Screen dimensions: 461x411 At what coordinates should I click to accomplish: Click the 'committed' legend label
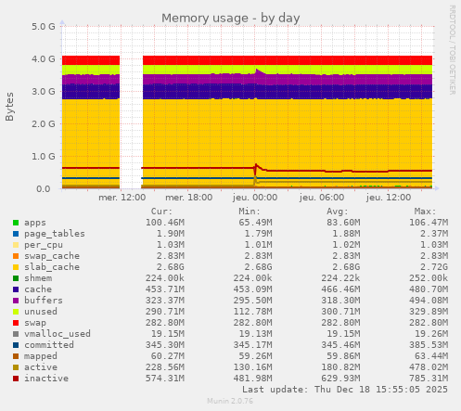(x=49, y=345)
